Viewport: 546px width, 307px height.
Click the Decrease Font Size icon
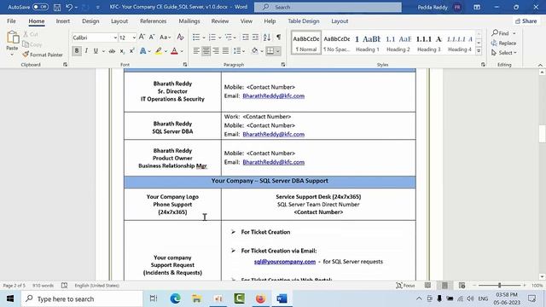click(x=152, y=38)
